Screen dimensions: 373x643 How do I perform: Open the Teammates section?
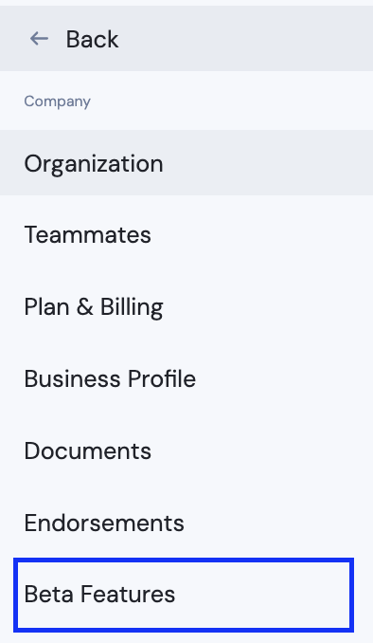pyautogui.click(x=186, y=234)
